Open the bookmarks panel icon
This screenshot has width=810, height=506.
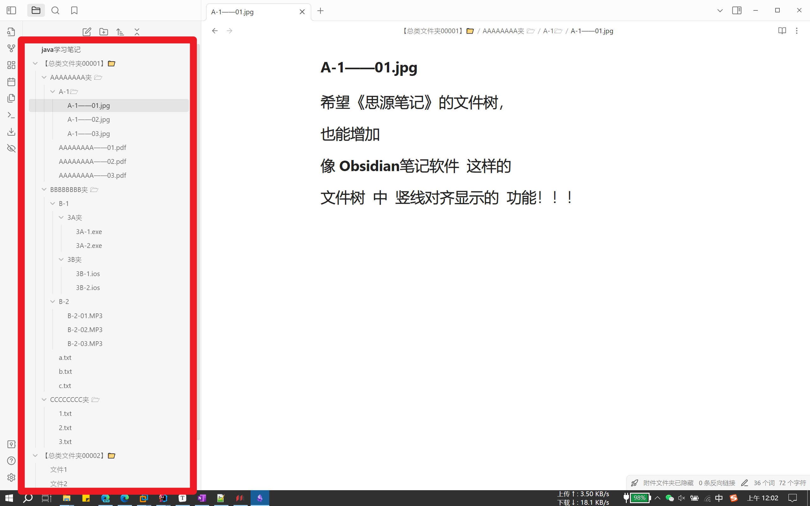coord(74,11)
